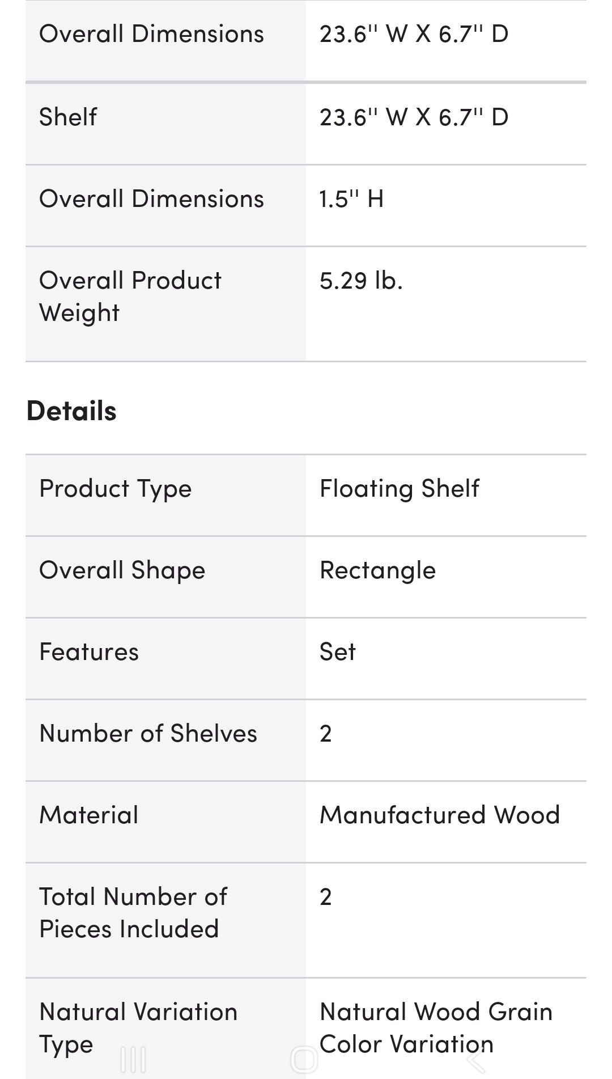
Task: Click the Product Type label
Action: (x=116, y=489)
